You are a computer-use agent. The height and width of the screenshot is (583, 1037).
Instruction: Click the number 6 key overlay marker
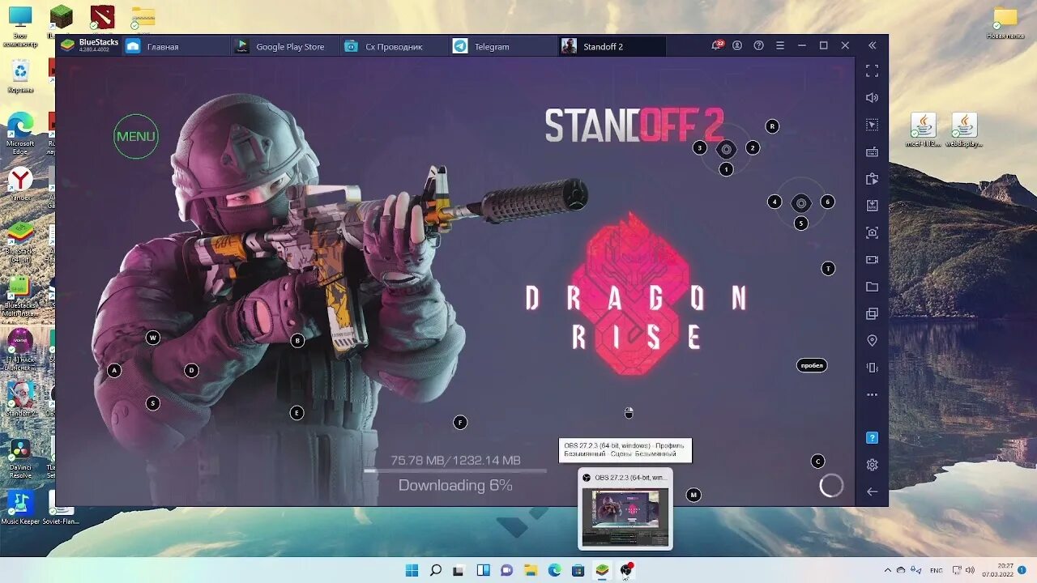pyautogui.click(x=827, y=202)
